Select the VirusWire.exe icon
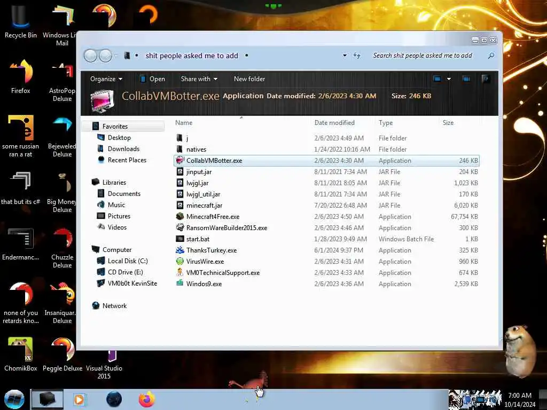 coord(179,261)
